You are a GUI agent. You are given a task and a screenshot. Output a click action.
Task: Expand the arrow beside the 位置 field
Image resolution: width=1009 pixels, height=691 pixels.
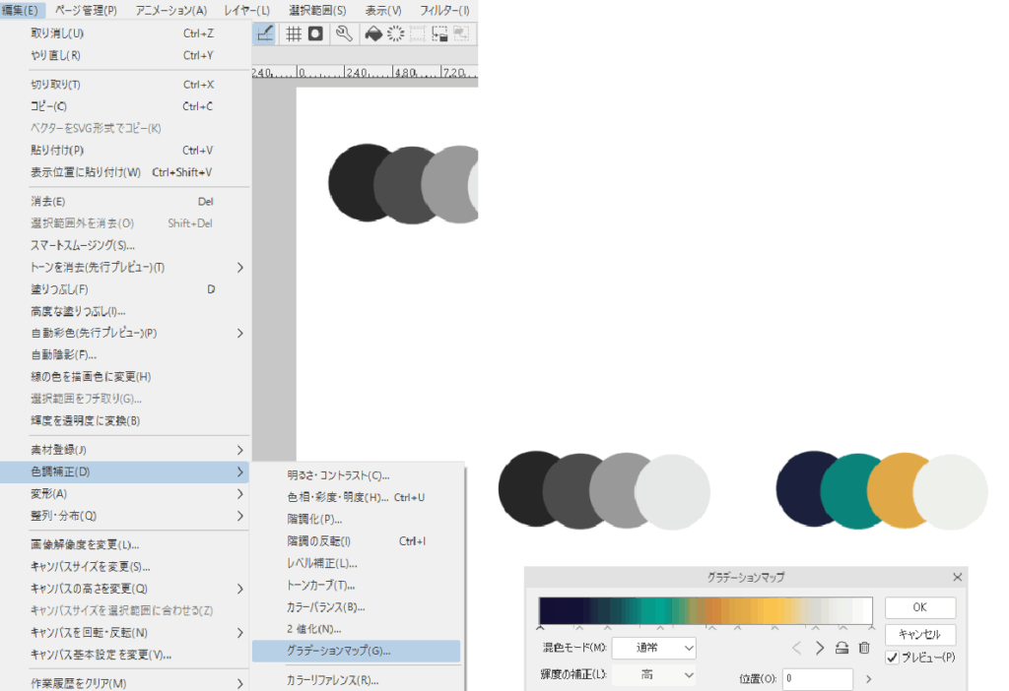[869, 679]
